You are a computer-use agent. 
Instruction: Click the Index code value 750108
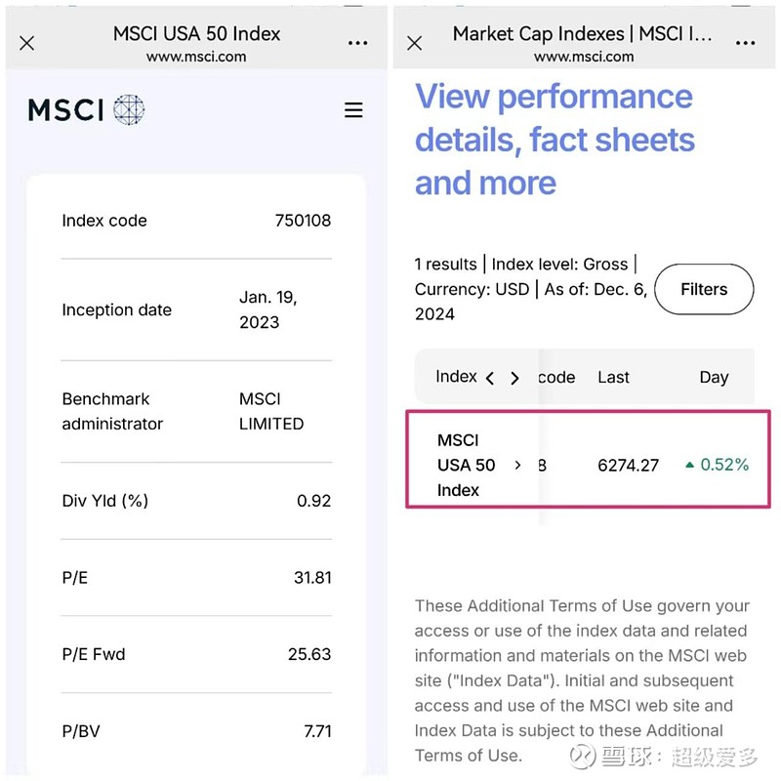pyautogui.click(x=303, y=221)
